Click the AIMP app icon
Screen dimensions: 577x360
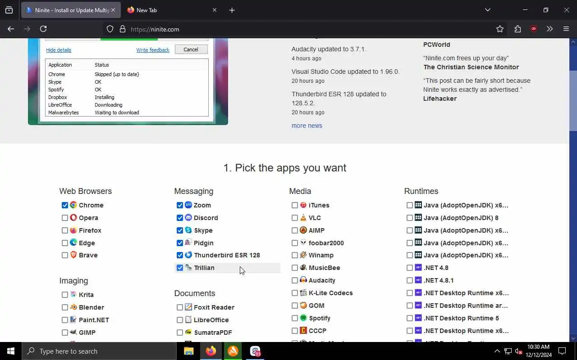point(303,230)
